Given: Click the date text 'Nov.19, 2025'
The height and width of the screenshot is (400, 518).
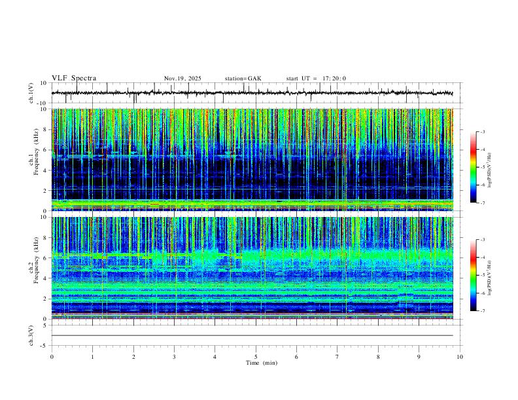Looking at the screenshot, I should (x=182, y=78).
